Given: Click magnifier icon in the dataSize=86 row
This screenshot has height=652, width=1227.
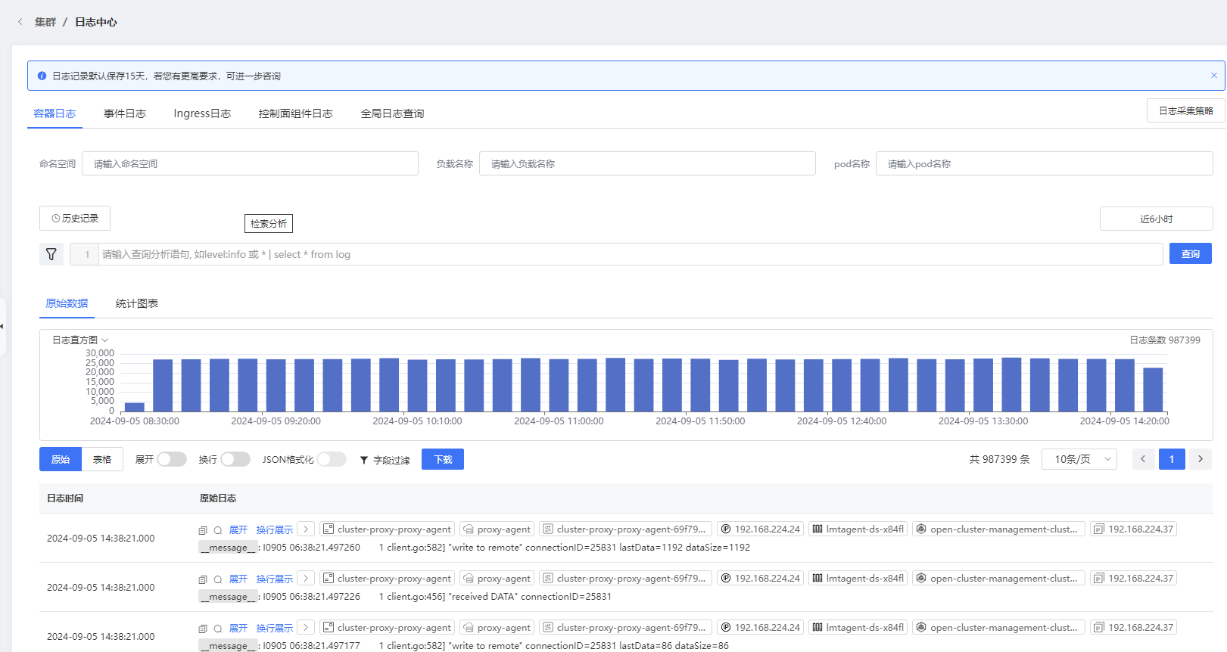Looking at the screenshot, I should point(217,629).
